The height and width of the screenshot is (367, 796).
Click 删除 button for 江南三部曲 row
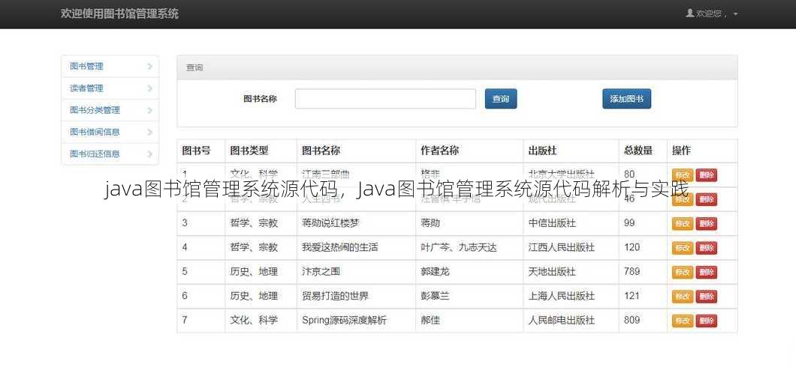click(706, 175)
